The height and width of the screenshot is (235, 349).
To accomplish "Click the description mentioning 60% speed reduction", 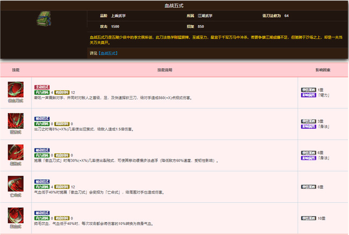I will 126,161.
